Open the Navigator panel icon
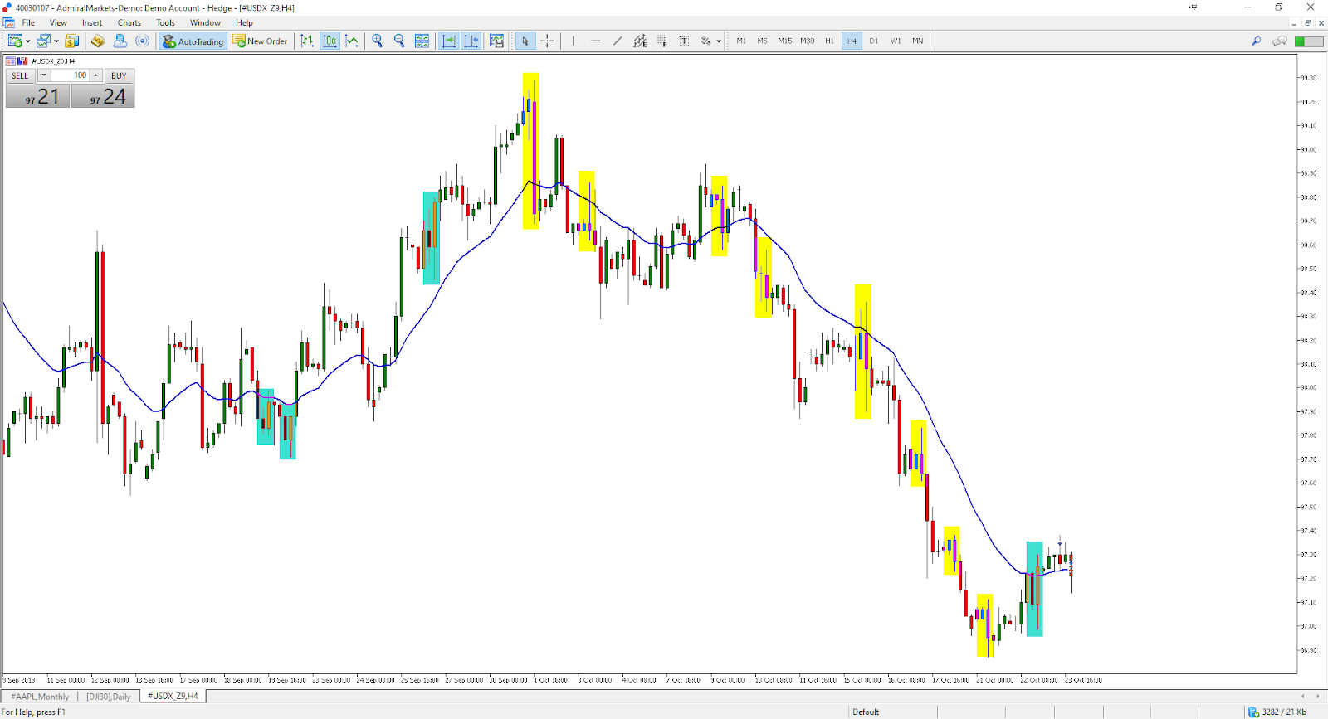Screen dimensions: 1328x719 pyautogui.click(x=120, y=41)
